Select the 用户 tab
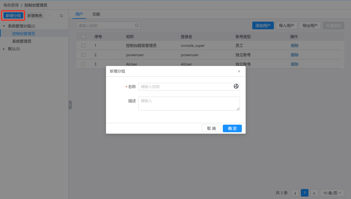Screen dimensions: 351x199 [79, 14]
